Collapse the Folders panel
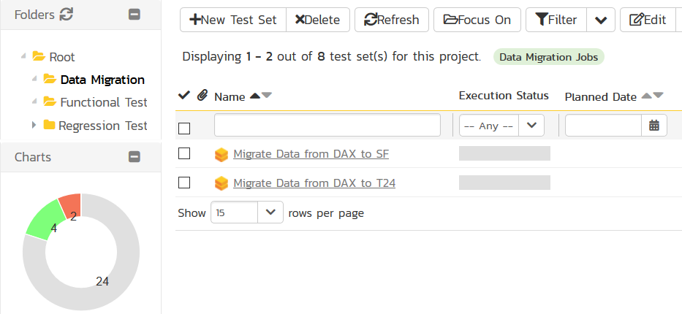Screen dimensions: 682x314 click(134, 14)
